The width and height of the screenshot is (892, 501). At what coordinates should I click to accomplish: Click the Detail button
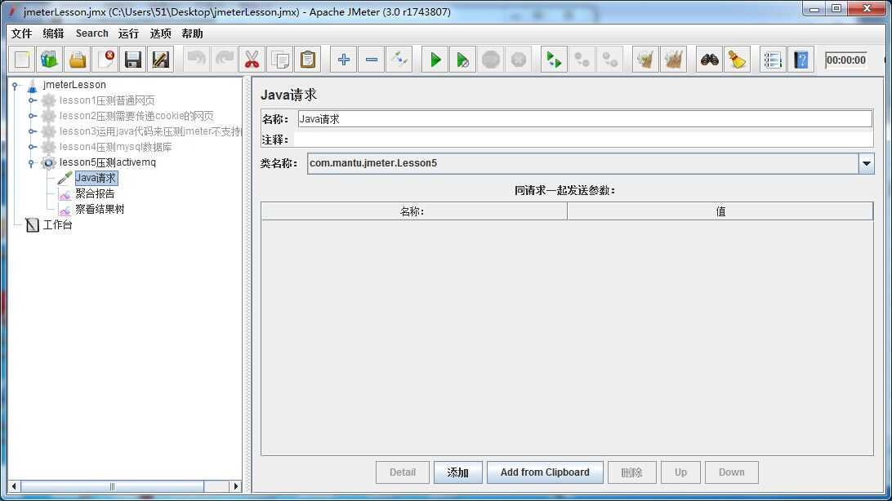click(x=402, y=472)
